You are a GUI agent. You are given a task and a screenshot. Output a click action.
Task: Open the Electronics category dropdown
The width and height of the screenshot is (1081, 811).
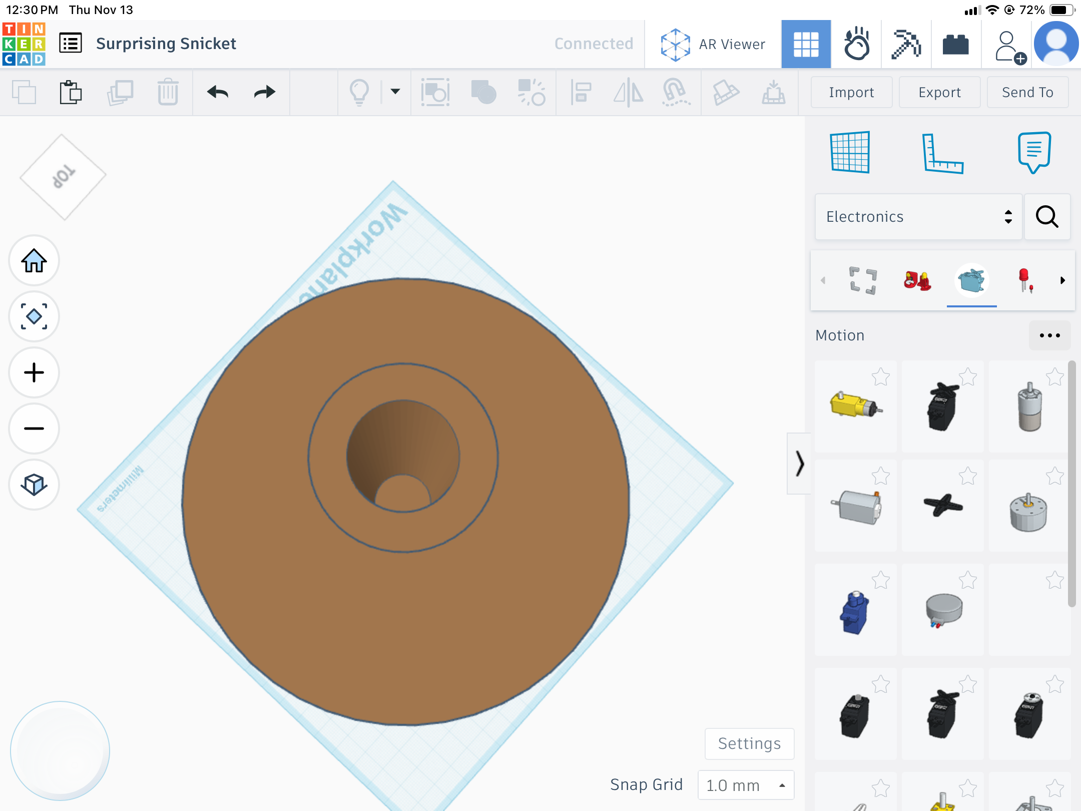(x=918, y=217)
